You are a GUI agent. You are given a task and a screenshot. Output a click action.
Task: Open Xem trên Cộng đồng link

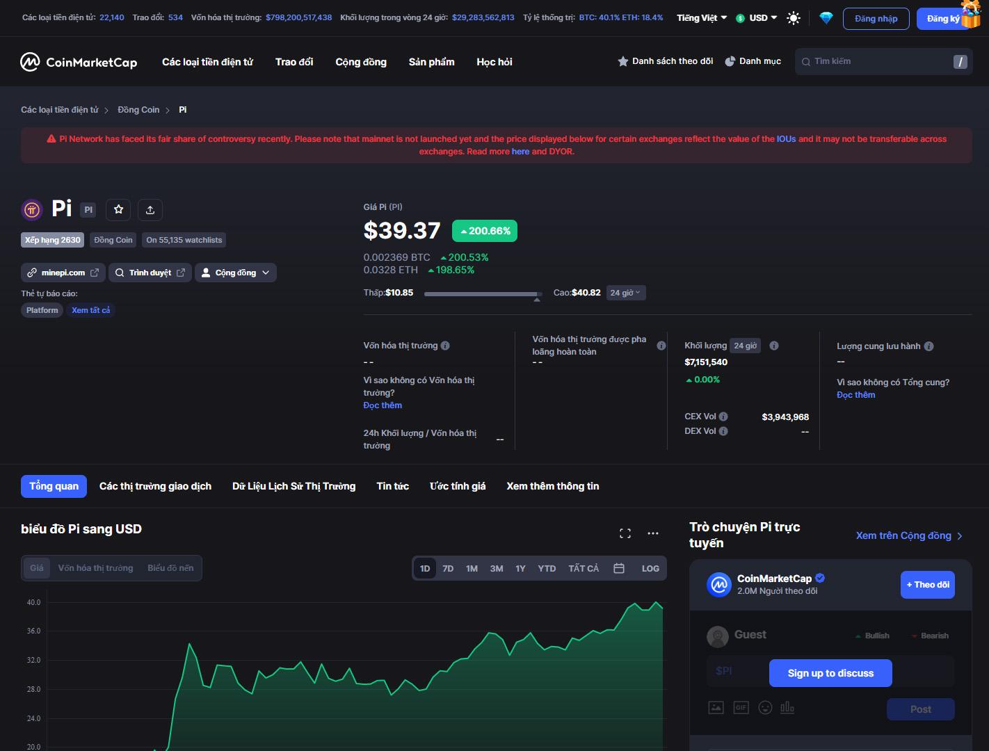click(x=909, y=535)
